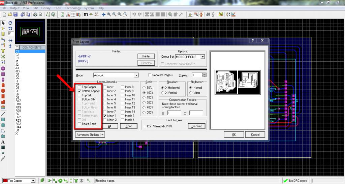This screenshot has height=184, width=345.
Task: Check the Board Edge layer checkbox
Action: (79, 124)
